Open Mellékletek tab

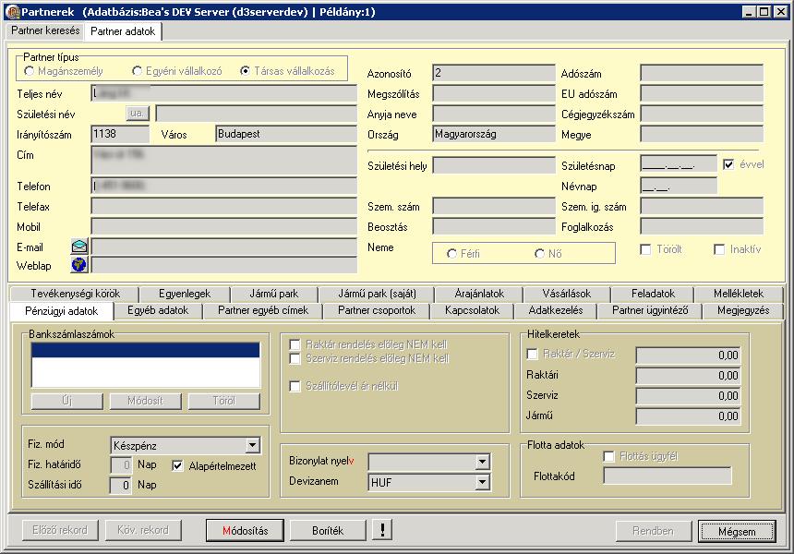point(739,294)
